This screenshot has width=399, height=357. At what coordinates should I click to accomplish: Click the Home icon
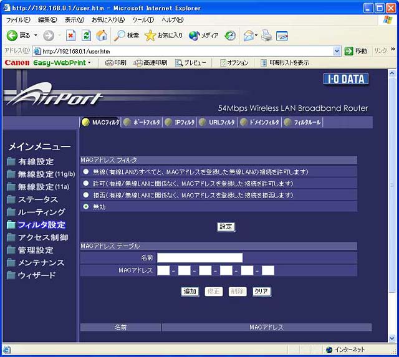pos(102,36)
